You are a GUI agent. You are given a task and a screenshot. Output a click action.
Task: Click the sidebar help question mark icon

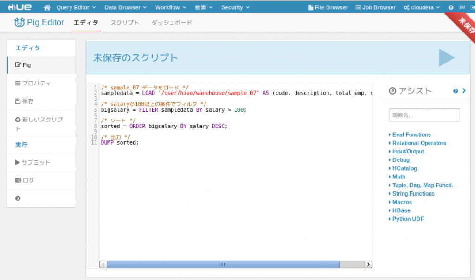pos(18,198)
